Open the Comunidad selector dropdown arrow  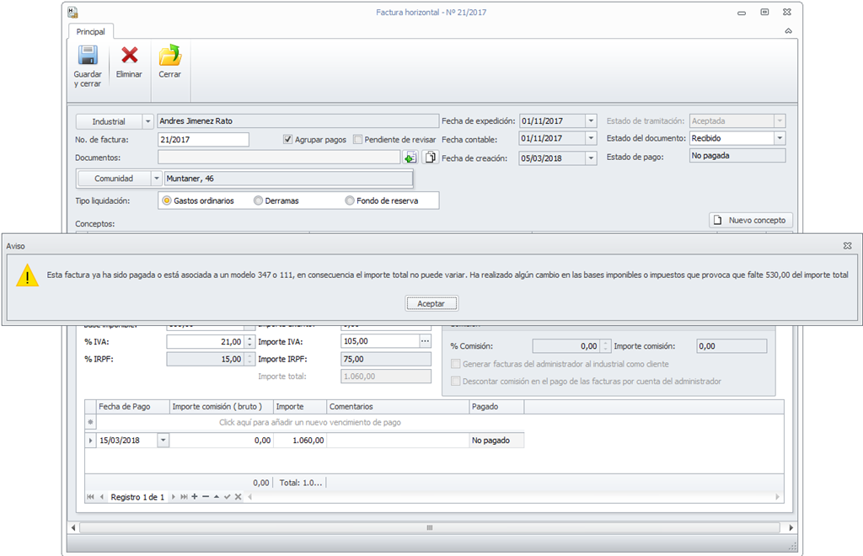[156, 179]
